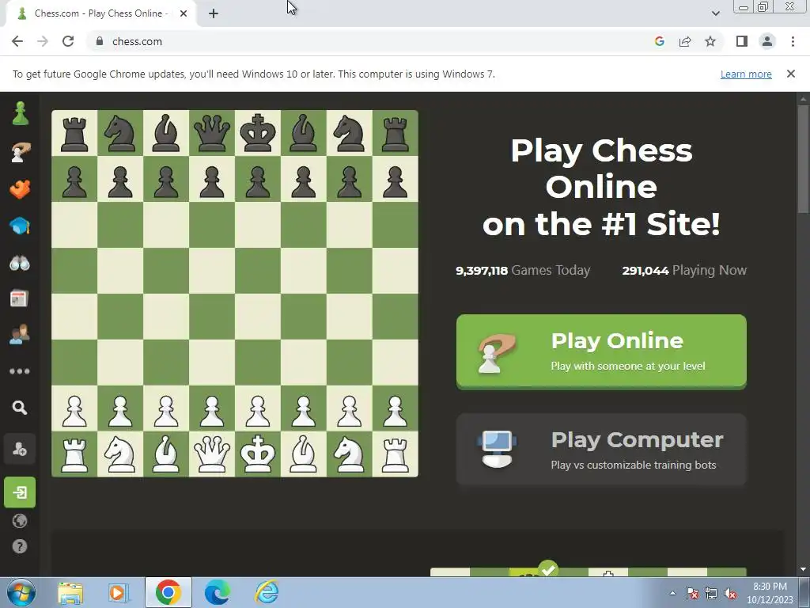The width and height of the screenshot is (810, 608).
Task: View site info lock icon
Action: coord(100,41)
